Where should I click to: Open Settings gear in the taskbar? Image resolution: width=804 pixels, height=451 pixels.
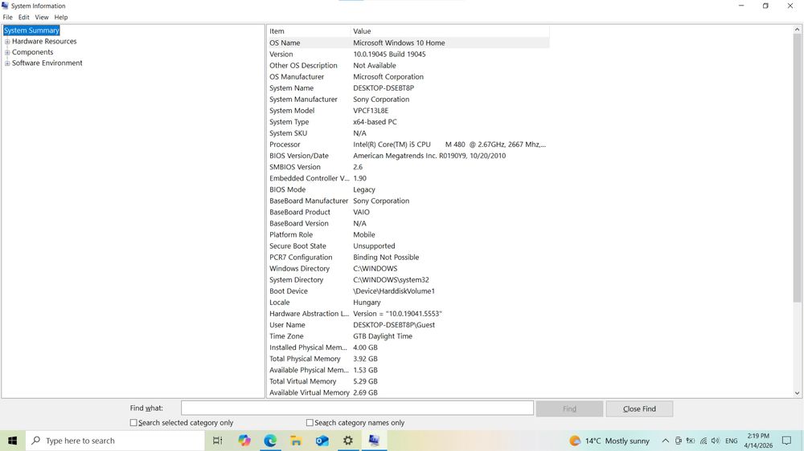point(348,441)
